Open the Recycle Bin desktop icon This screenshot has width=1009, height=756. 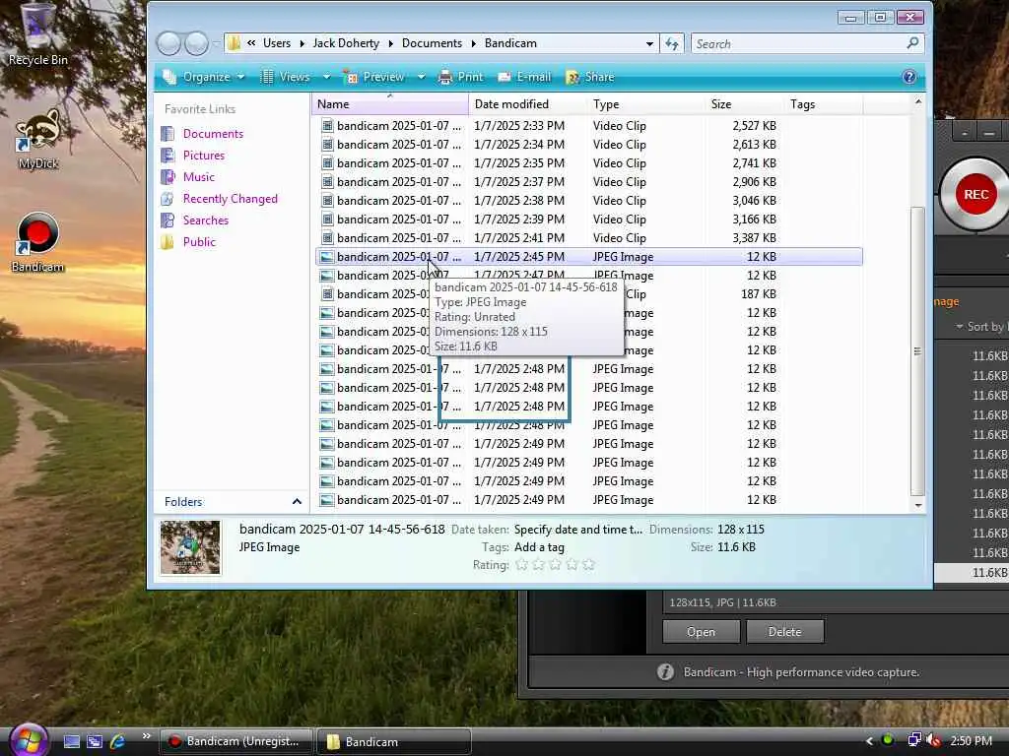pyautogui.click(x=37, y=35)
